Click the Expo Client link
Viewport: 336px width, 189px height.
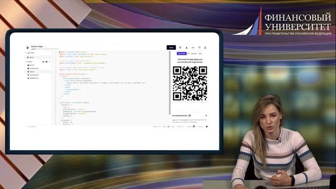tap(194, 59)
